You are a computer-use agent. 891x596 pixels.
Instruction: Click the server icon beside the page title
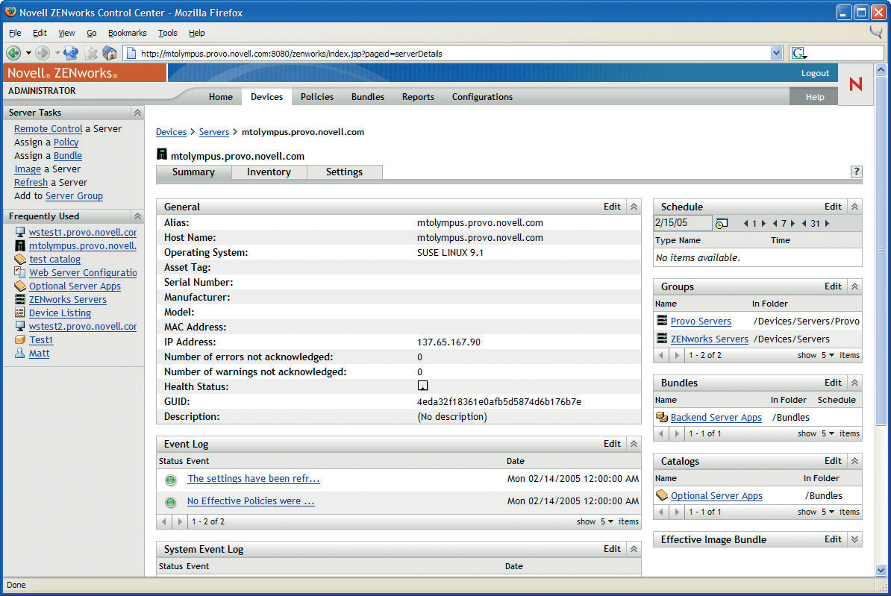[162, 154]
